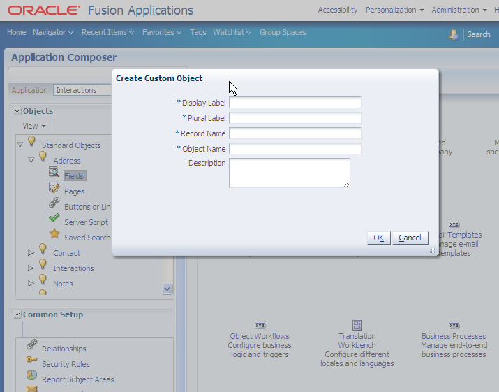Image resolution: width=499 pixels, height=392 pixels.
Task: Collapse the Objects panel
Action: pos(17,111)
